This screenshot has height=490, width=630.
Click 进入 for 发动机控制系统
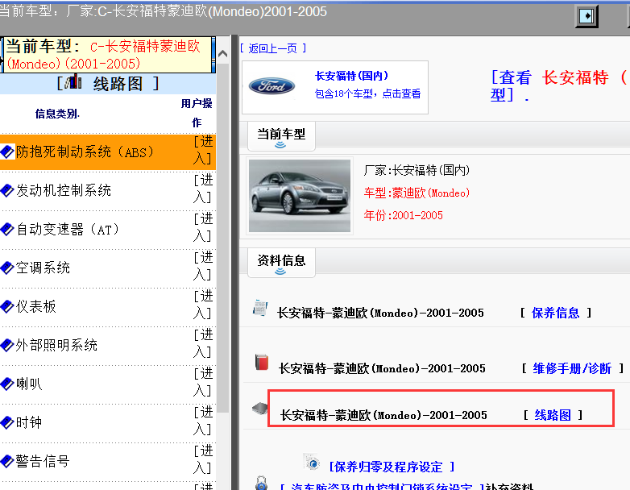[203, 188]
